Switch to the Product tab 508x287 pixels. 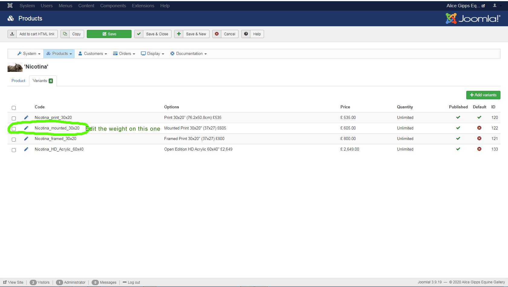tap(18, 81)
